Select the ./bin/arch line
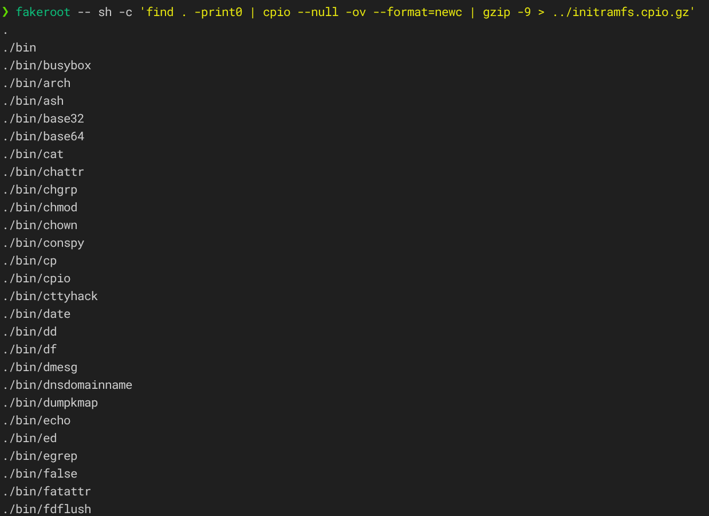This screenshot has height=516, width=709. pyautogui.click(x=37, y=83)
